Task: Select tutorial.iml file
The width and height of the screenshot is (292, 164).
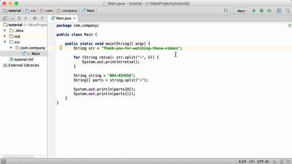Action: coord(24,59)
